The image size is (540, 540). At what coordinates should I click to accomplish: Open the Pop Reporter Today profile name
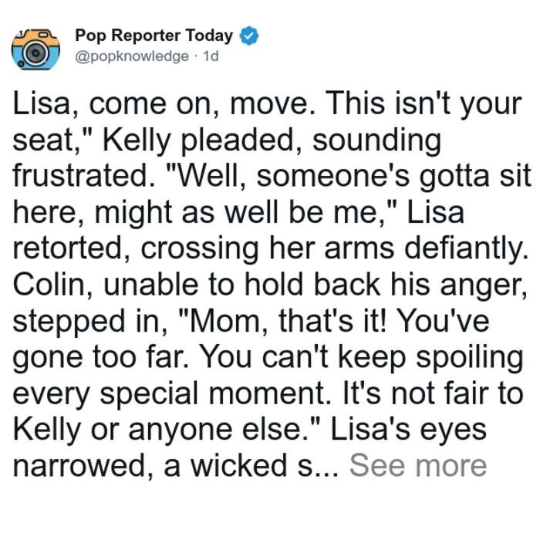(154, 35)
